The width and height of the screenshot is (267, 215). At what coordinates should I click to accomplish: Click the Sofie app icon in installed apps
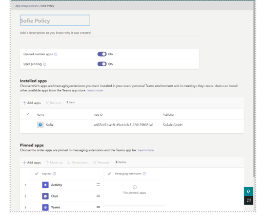(40, 125)
